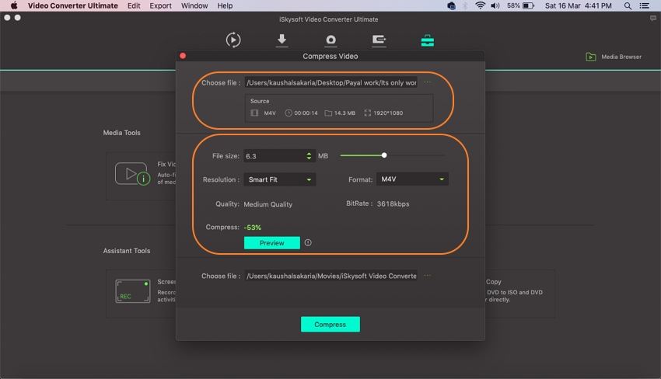
Task: Open the Media Browser
Action: 614,57
